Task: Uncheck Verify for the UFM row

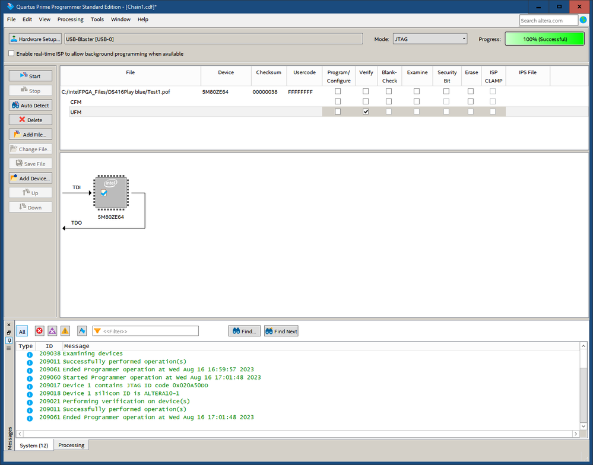Action: pyautogui.click(x=366, y=112)
